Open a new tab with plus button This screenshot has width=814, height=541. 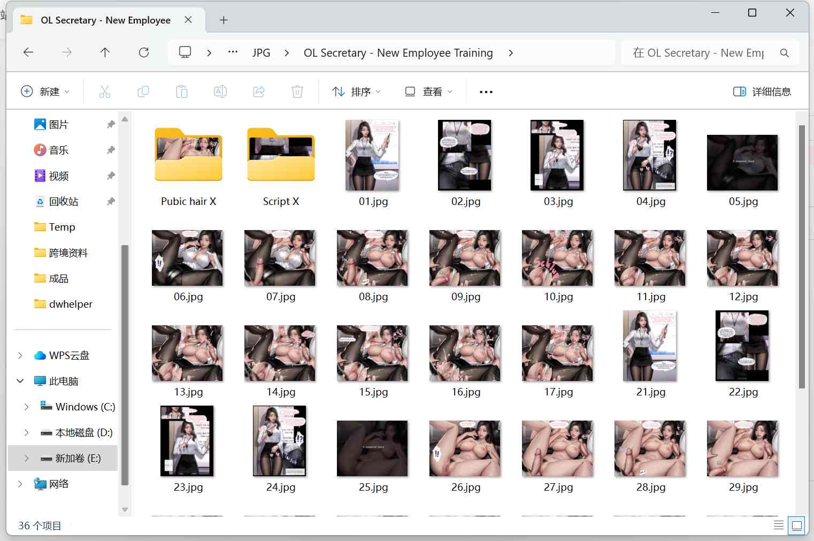[224, 20]
